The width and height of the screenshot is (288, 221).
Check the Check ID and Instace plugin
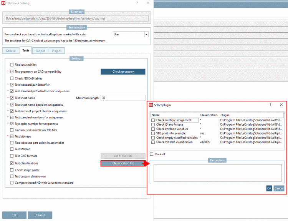pos(153,125)
